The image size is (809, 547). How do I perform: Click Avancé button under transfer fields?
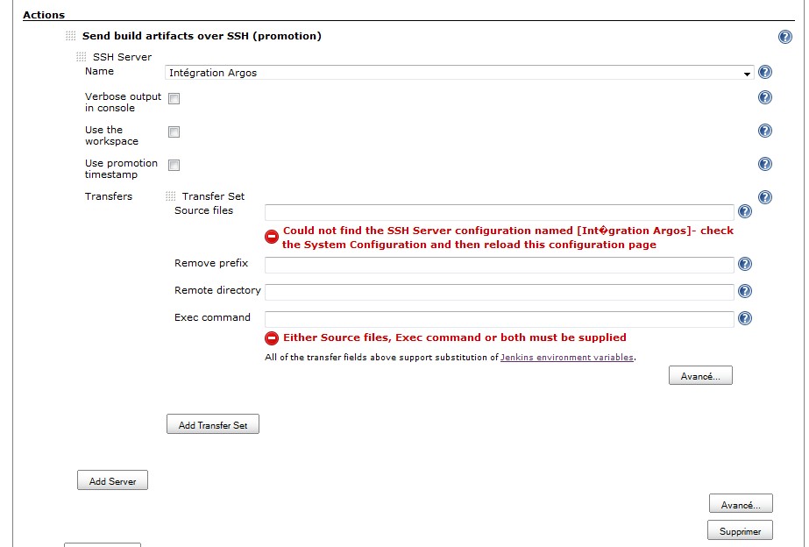pos(700,376)
